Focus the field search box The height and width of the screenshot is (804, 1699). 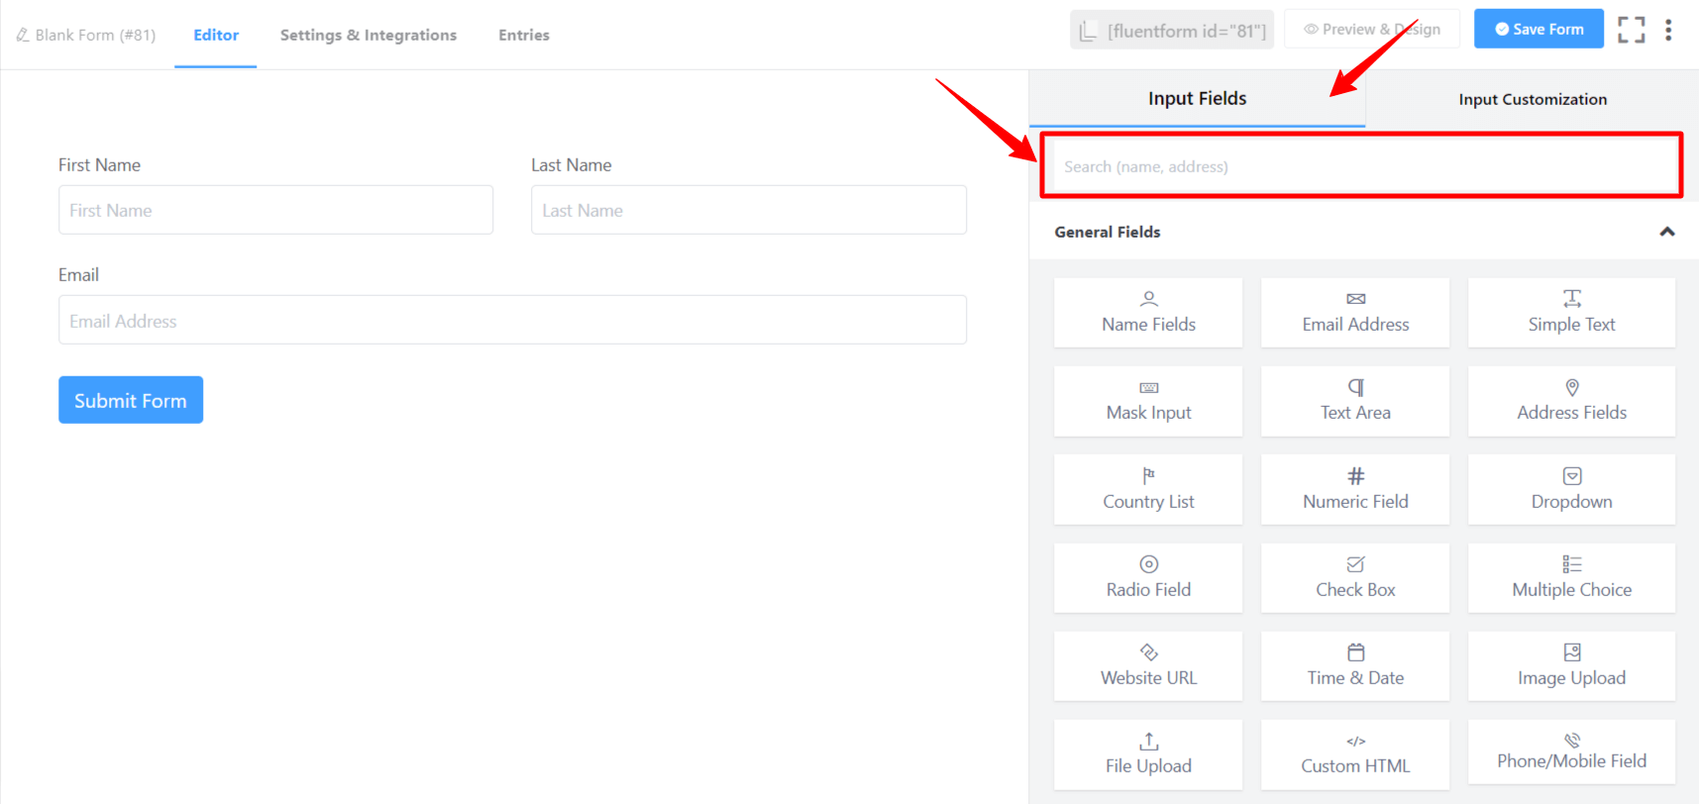(x=1360, y=166)
